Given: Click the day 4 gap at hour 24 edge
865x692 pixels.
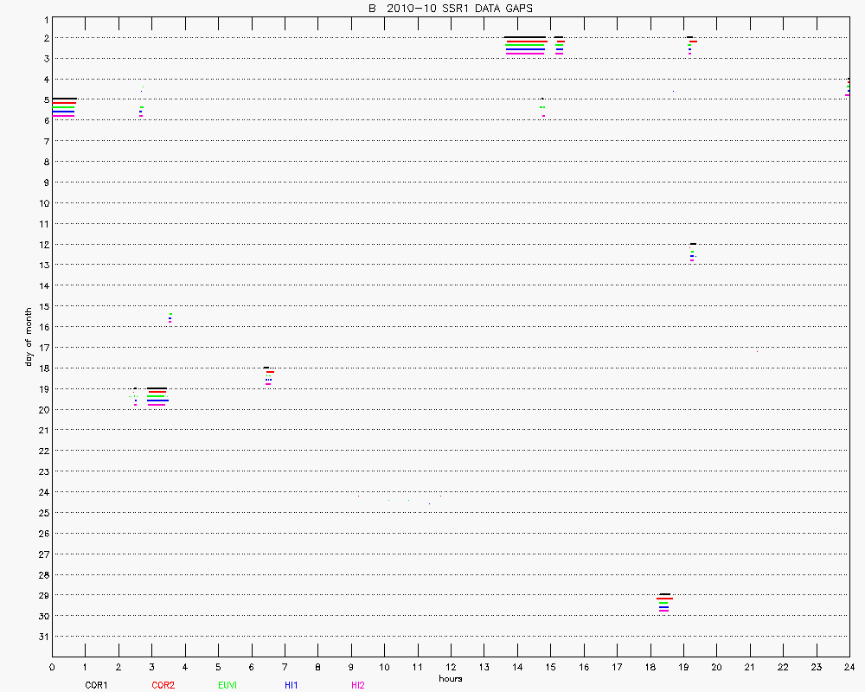Looking at the screenshot, I should 848,87.
